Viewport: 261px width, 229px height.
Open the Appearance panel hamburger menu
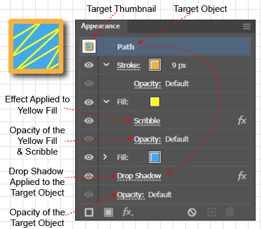tap(247, 26)
